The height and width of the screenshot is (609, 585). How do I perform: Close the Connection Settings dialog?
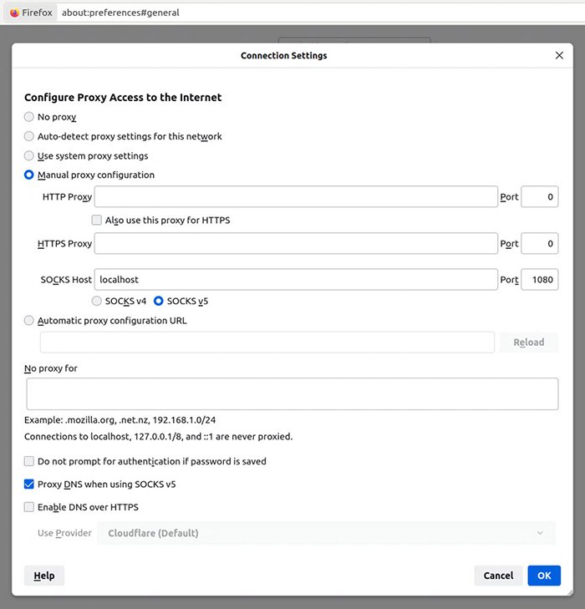(559, 55)
